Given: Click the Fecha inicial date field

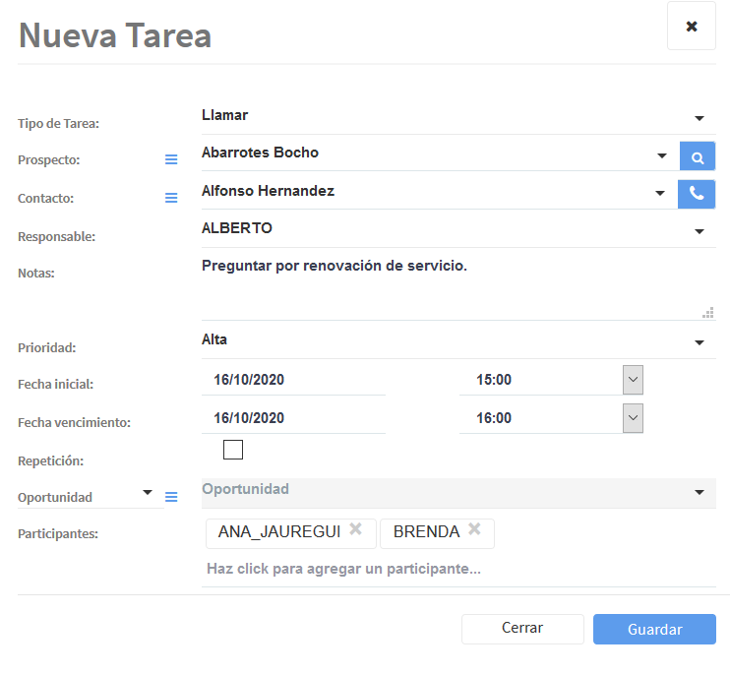Looking at the screenshot, I should [293, 380].
